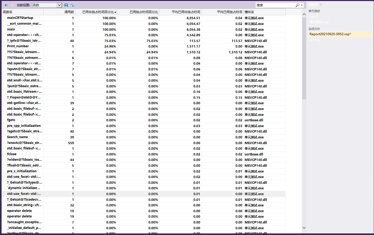This screenshot has width=374, height=235.
Task: Click the magnifier icon in the search box
Action: point(297,5)
